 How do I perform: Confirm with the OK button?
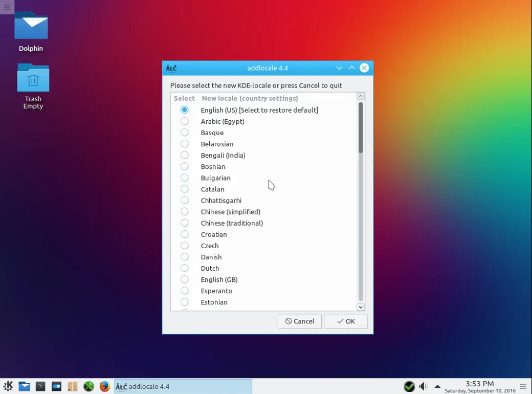click(346, 321)
